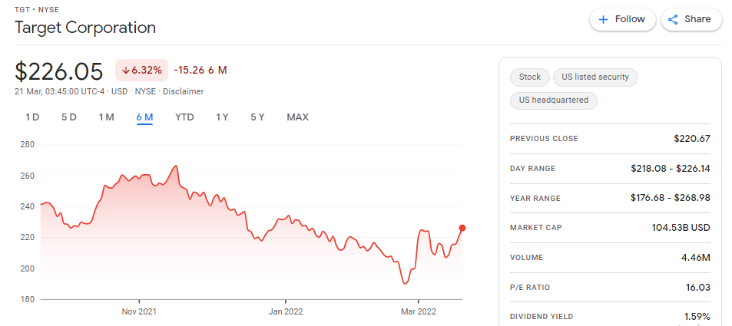The height and width of the screenshot is (326, 732).
Task: Show the MAX chart range
Action: coord(298,117)
